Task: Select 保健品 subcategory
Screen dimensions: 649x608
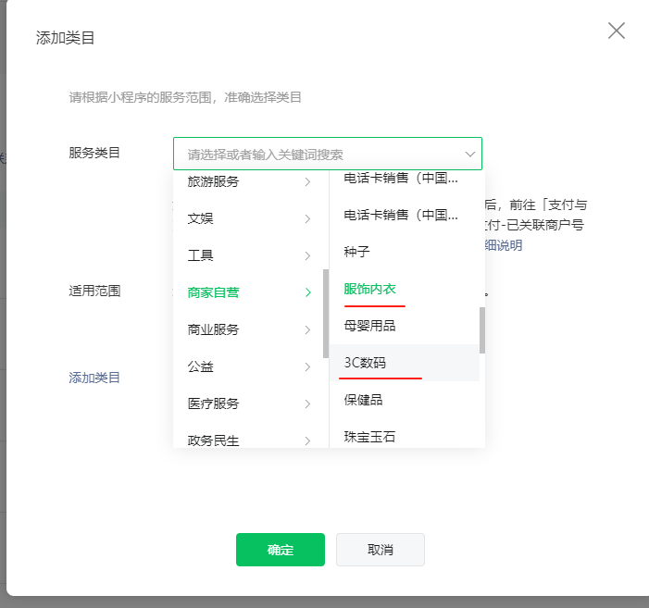Action: click(x=363, y=400)
